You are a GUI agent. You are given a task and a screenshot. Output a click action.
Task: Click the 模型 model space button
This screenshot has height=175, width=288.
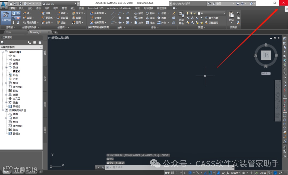[167, 173]
